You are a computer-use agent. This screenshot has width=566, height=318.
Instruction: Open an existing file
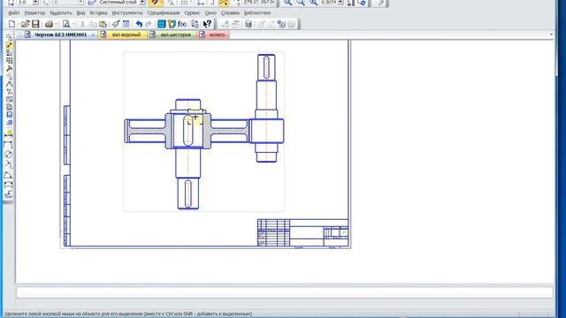(25, 24)
